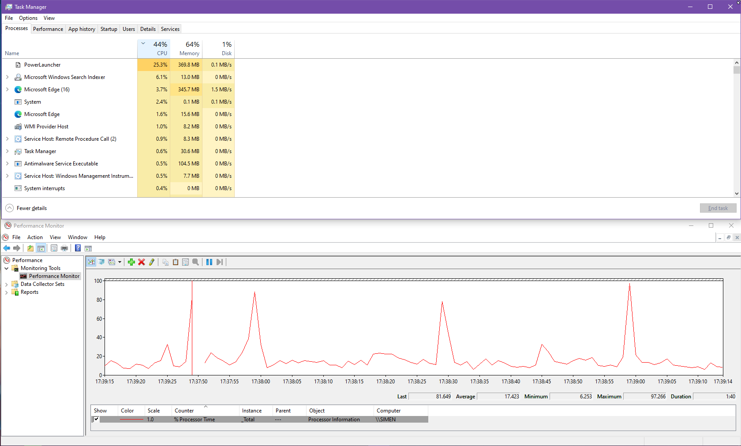Delete the selected counter with red X

142,262
